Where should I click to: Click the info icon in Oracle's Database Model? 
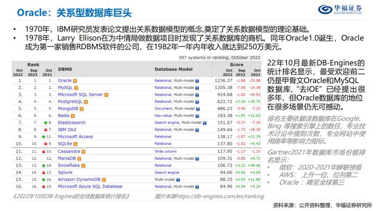pos(197,81)
